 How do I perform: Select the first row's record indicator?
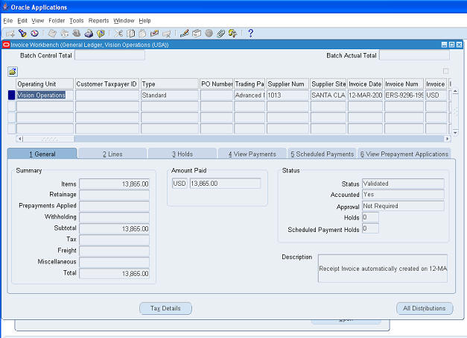click(11, 96)
